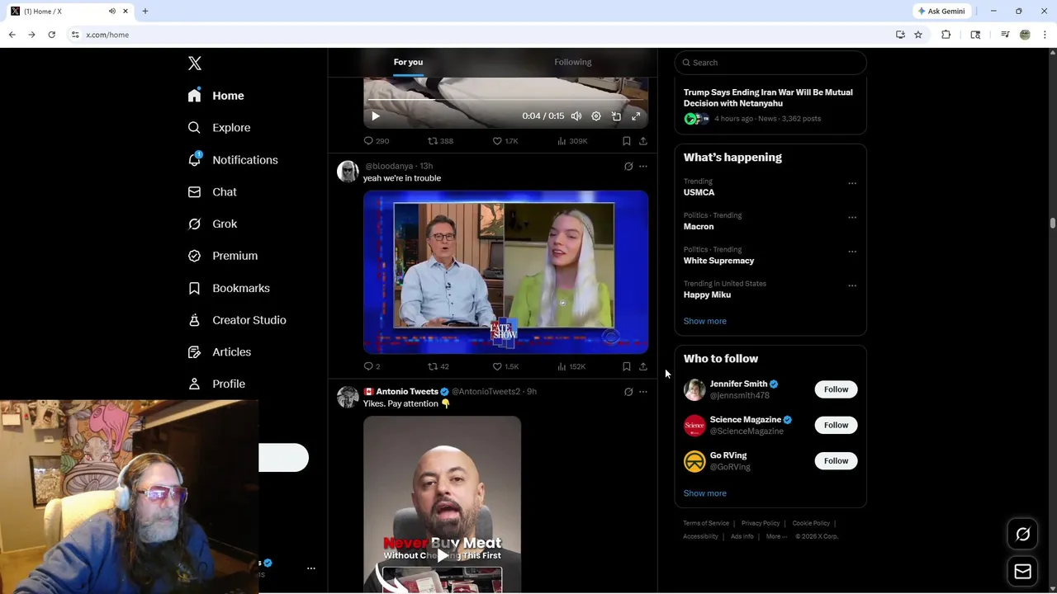Bookmark the top video post
The image size is (1057, 594).
(627, 141)
